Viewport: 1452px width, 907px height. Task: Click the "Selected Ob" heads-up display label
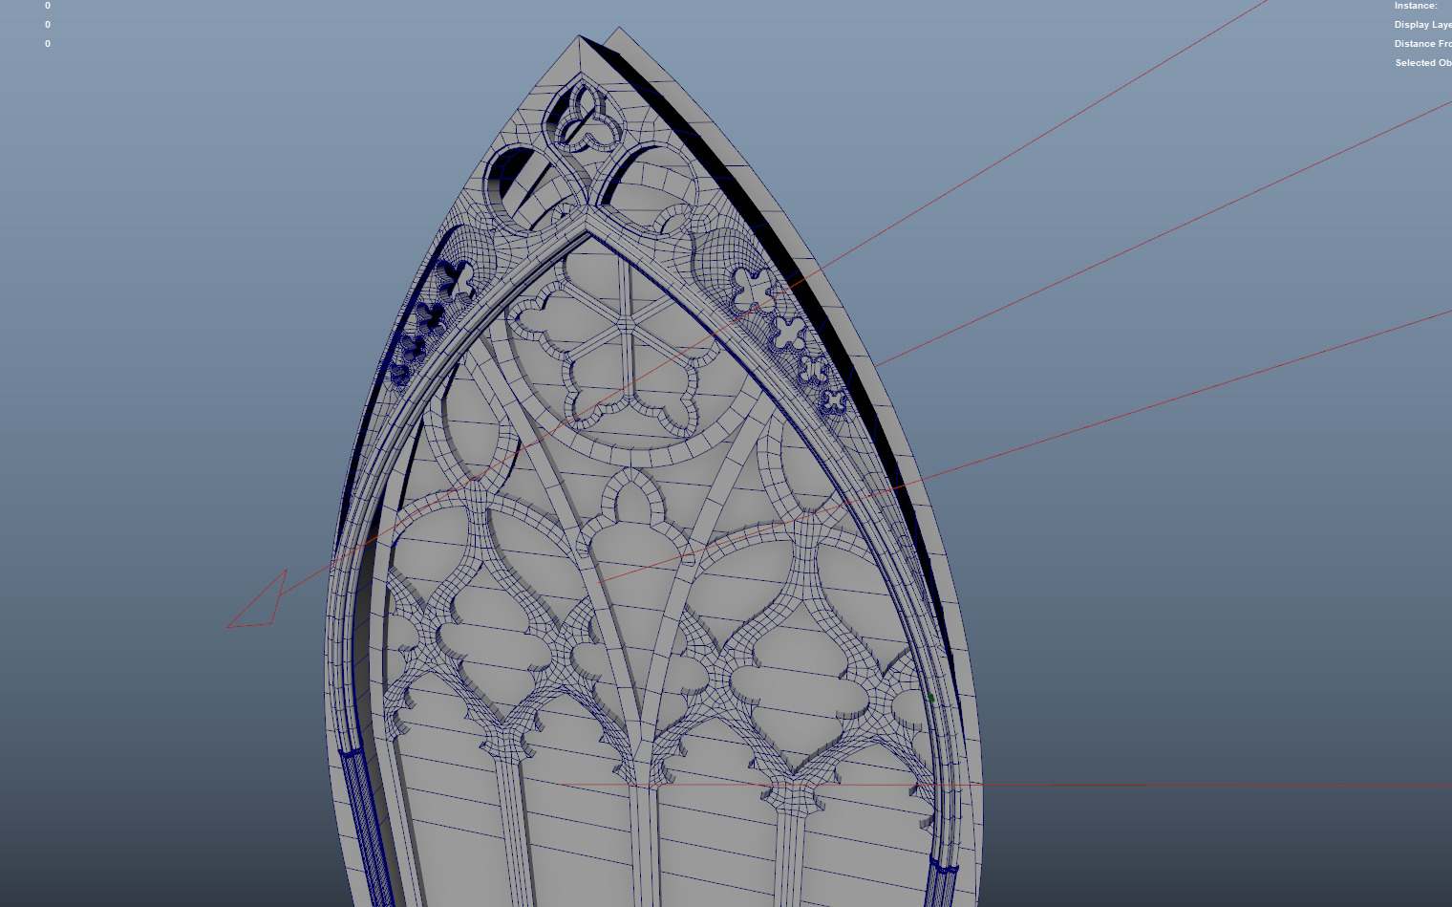pos(1423,63)
